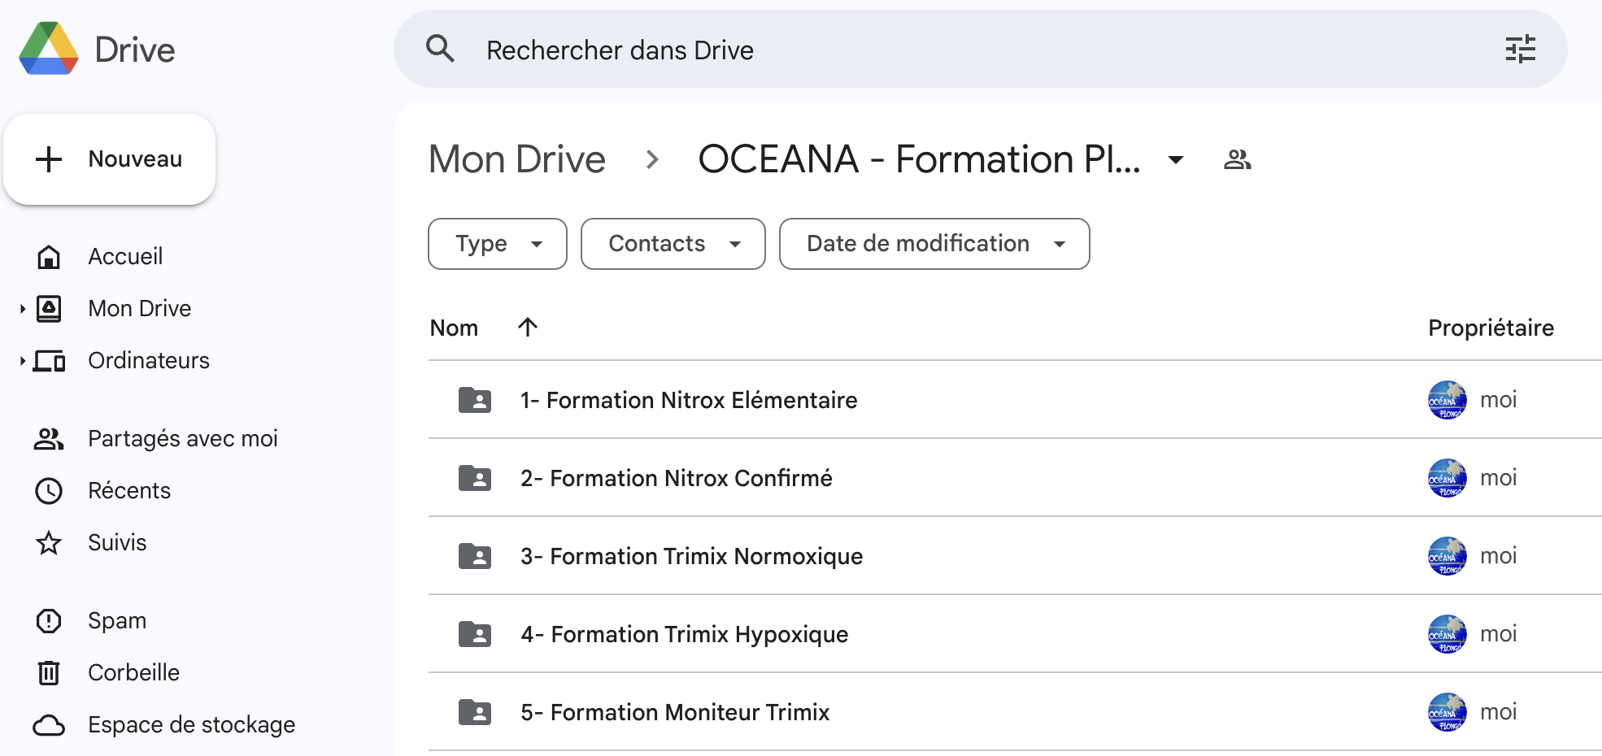Click the Rechercher dans Drive search field
Image resolution: width=1602 pixels, height=756 pixels.
pyautogui.click(x=980, y=49)
